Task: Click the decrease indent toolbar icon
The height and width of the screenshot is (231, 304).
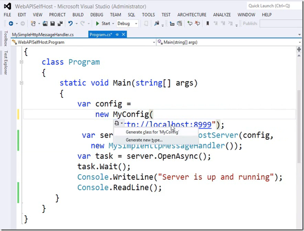Action: [x=172, y=24]
